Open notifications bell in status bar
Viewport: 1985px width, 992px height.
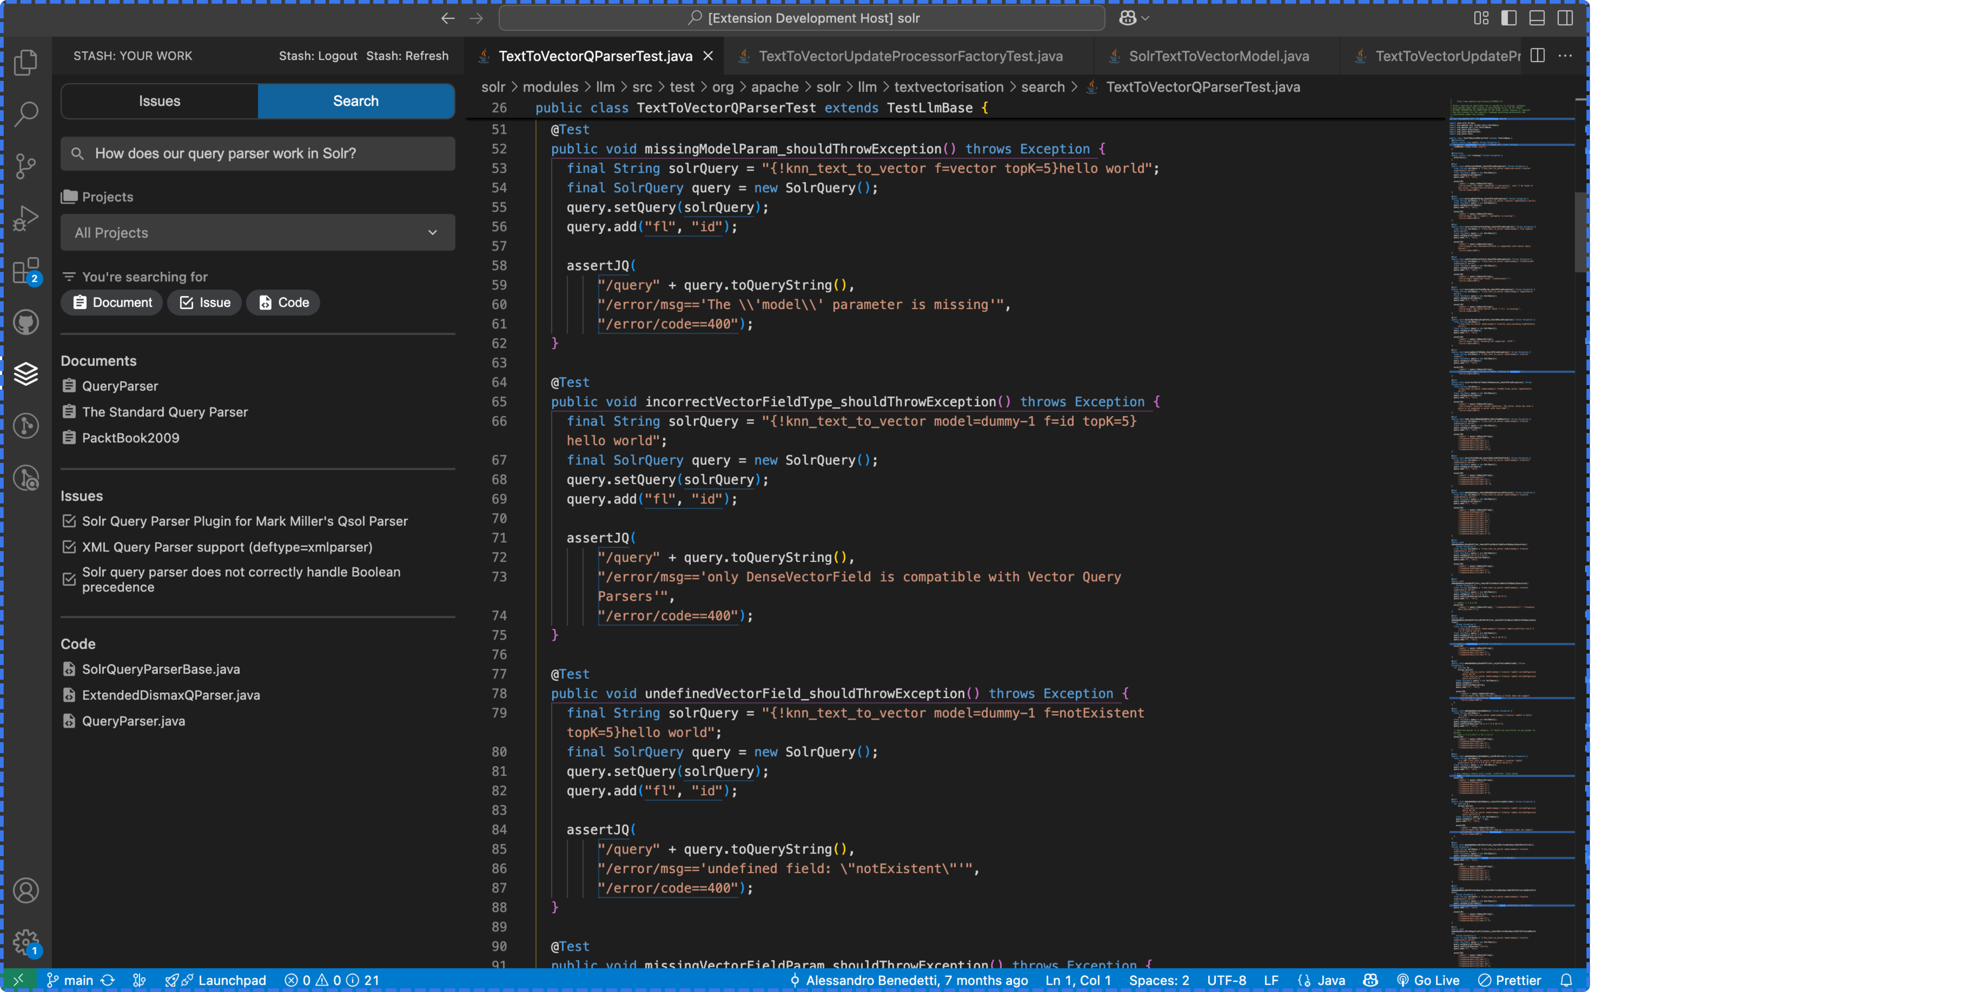pos(1566,980)
